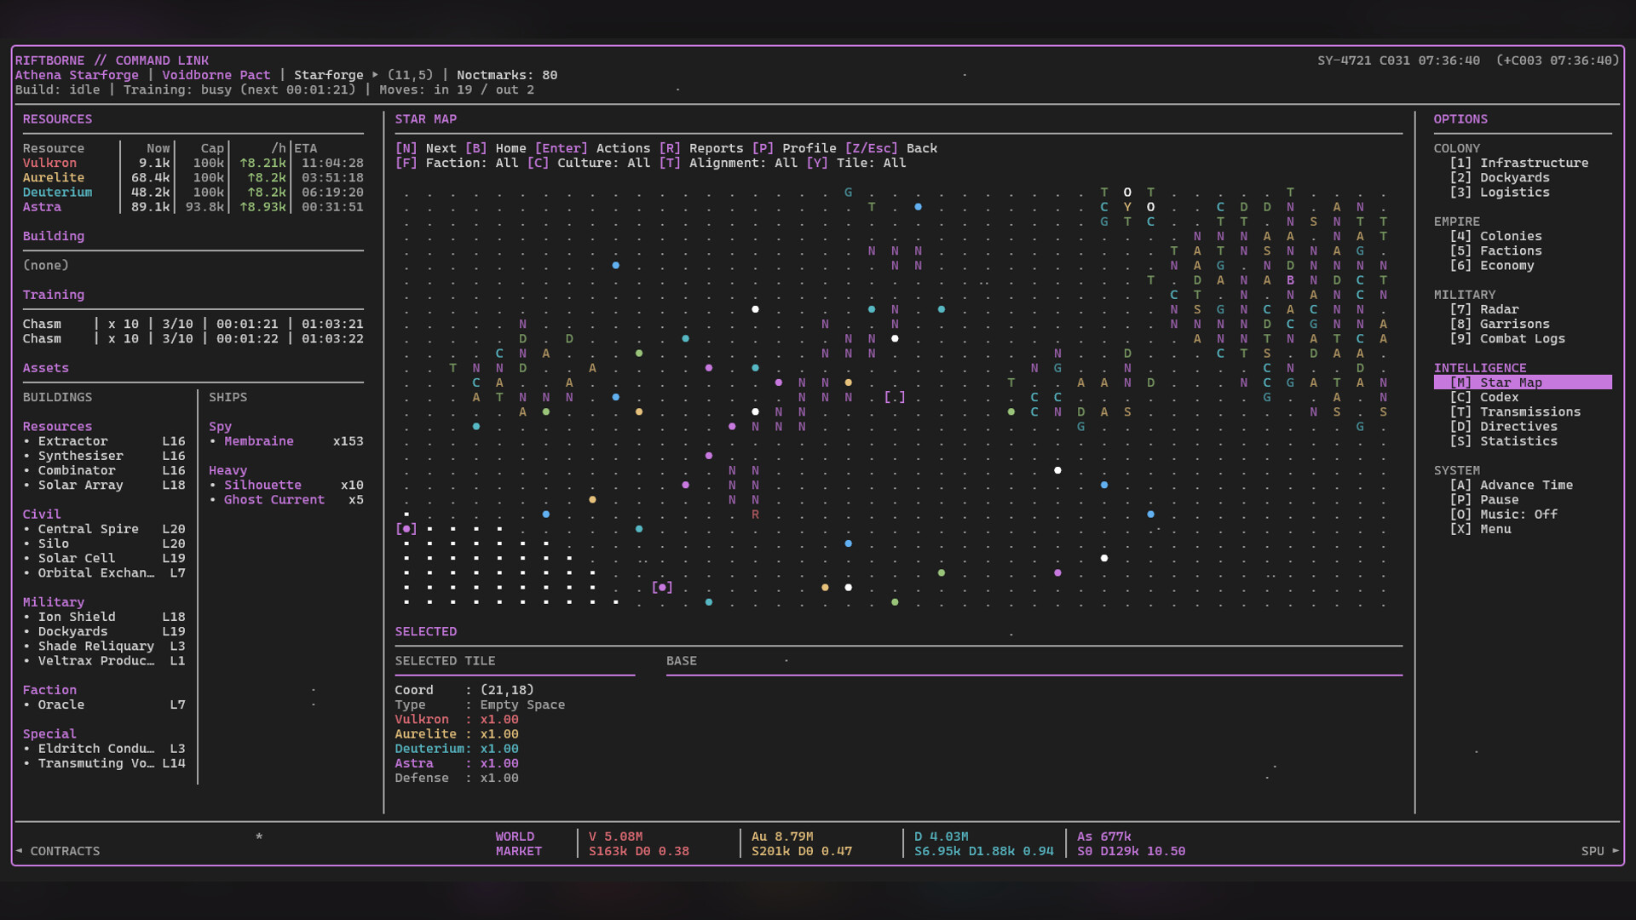Change the Culture: All filter
1636x920 pixels.
pyautogui.click(x=588, y=163)
